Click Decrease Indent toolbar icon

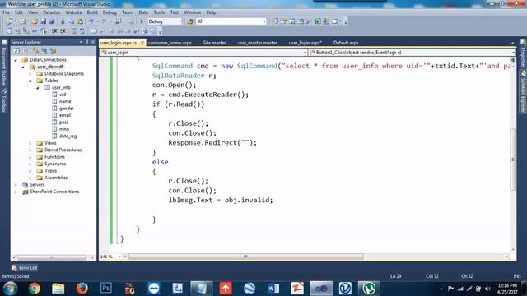pyautogui.click(x=55, y=31)
